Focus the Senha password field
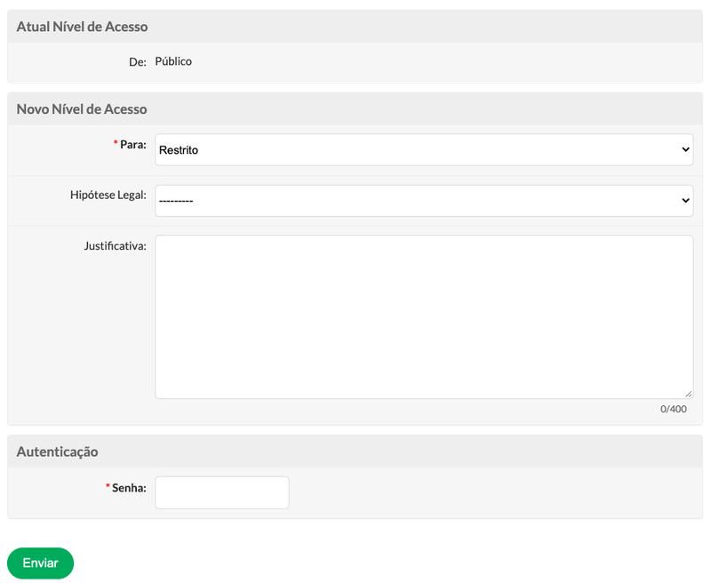This screenshot has height=583, width=711. tap(222, 492)
